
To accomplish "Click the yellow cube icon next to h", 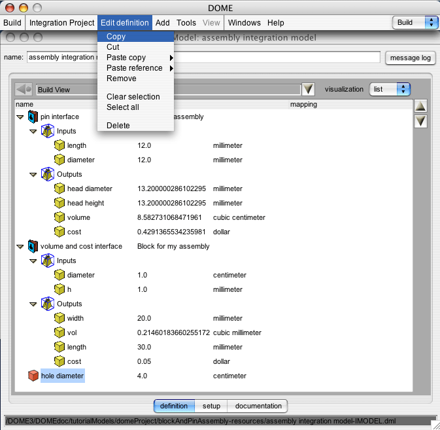I will [59, 289].
